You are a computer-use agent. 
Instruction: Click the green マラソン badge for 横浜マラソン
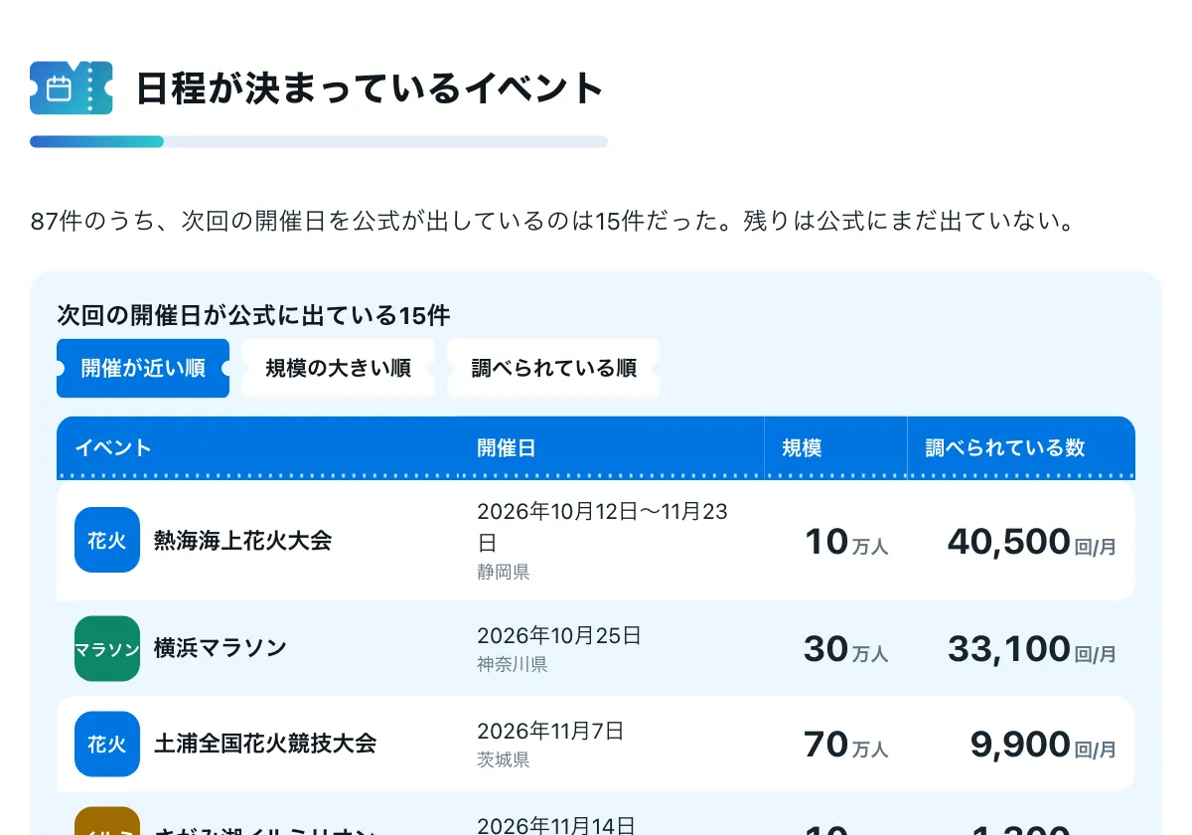tap(107, 648)
